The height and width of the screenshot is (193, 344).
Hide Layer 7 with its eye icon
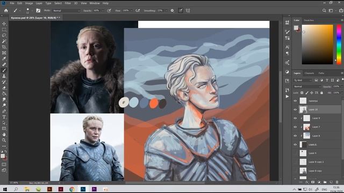click(295, 127)
